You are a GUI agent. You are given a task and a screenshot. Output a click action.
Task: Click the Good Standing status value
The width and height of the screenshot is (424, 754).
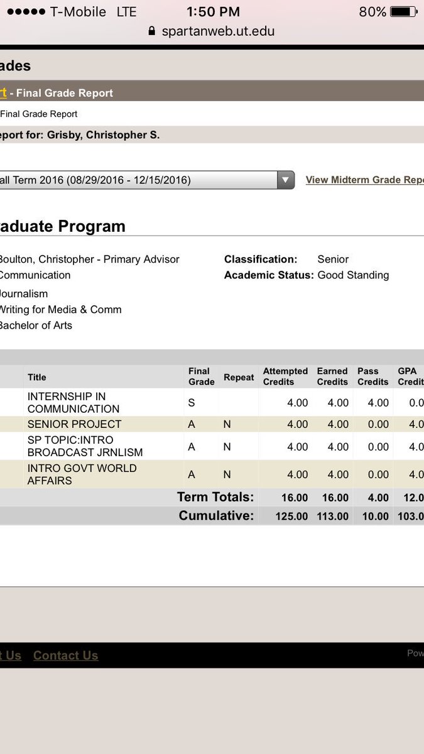coord(353,275)
